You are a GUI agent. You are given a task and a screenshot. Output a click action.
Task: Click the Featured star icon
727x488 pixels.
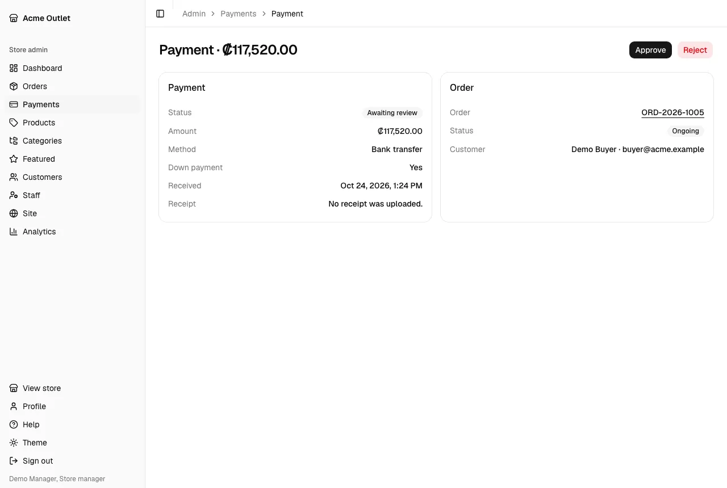pos(14,159)
